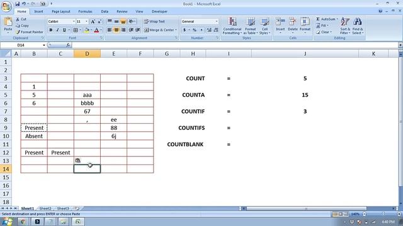Click the insert function fx icon

click(68, 45)
